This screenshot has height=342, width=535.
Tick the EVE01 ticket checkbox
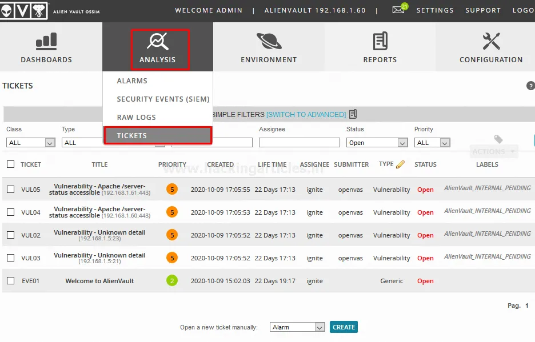tap(10, 281)
